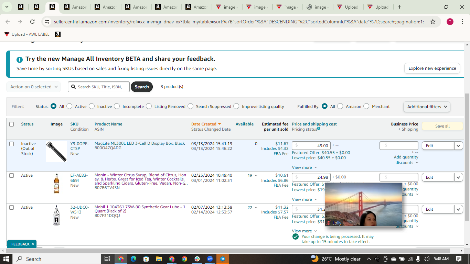Image resolution: width=470 pixels, height=264 pixels.
Task: Open Task View on the taskbar
Action: [x=107, y=259]
